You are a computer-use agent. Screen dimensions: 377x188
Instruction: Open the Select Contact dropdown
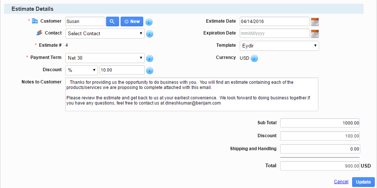[105, 34]
